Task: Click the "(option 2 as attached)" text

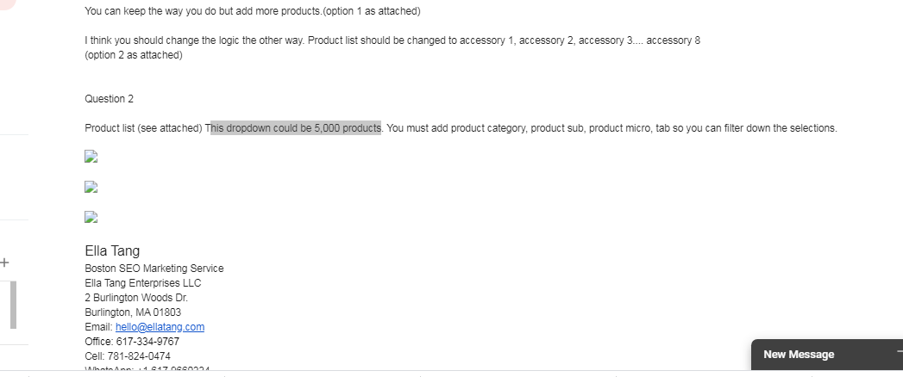Action: 134,55
